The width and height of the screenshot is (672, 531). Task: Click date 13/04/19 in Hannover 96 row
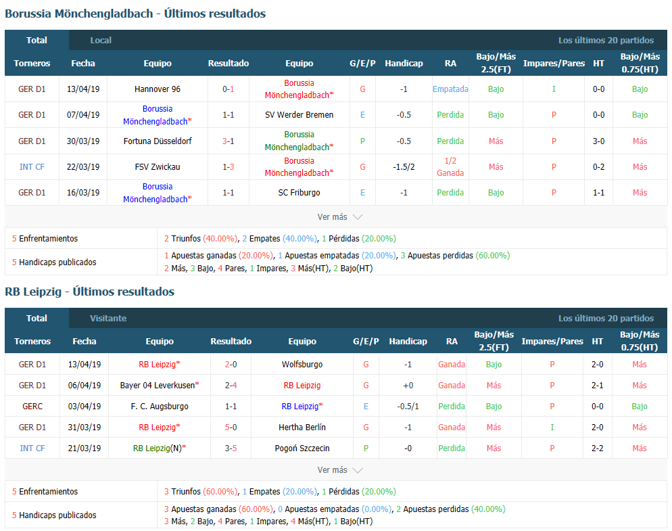click(x=83, y=89)
